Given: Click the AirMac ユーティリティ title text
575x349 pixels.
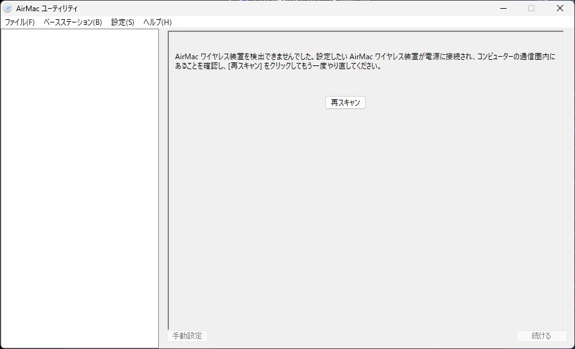Looking at the screenshot, I should [x=47, y=8].
